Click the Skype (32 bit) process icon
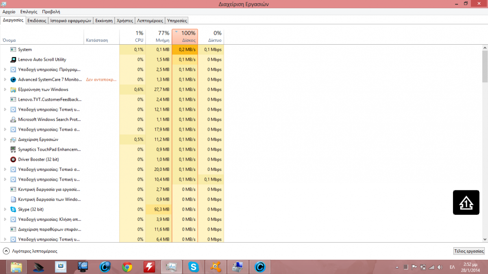Screen dimensions: 488x274 pos(13,209)
